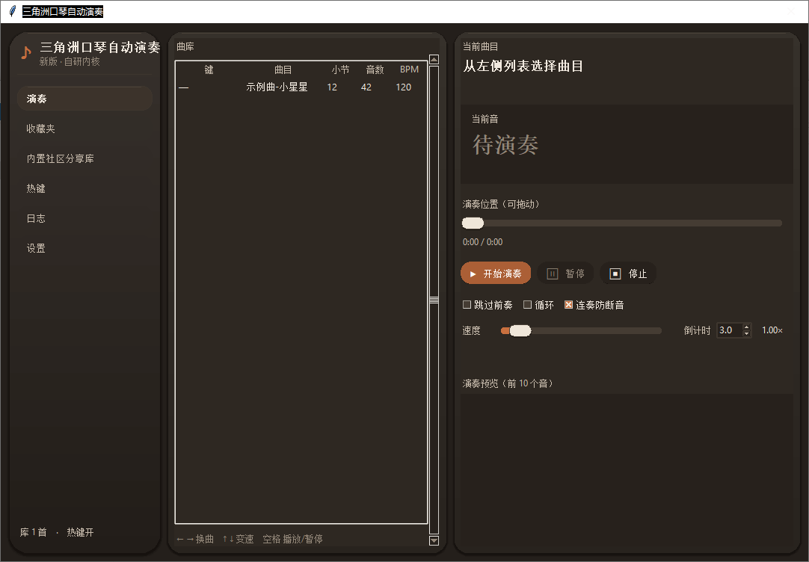Click the 演奏预览 (前 10 个音) label

508,383
